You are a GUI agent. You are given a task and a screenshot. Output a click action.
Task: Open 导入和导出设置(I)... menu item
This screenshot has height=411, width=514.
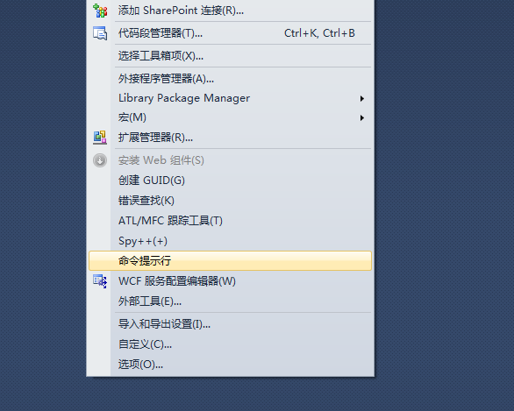[230, 324]
